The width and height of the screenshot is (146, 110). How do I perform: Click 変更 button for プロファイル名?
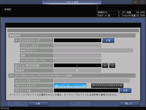[x=125, y=90]
